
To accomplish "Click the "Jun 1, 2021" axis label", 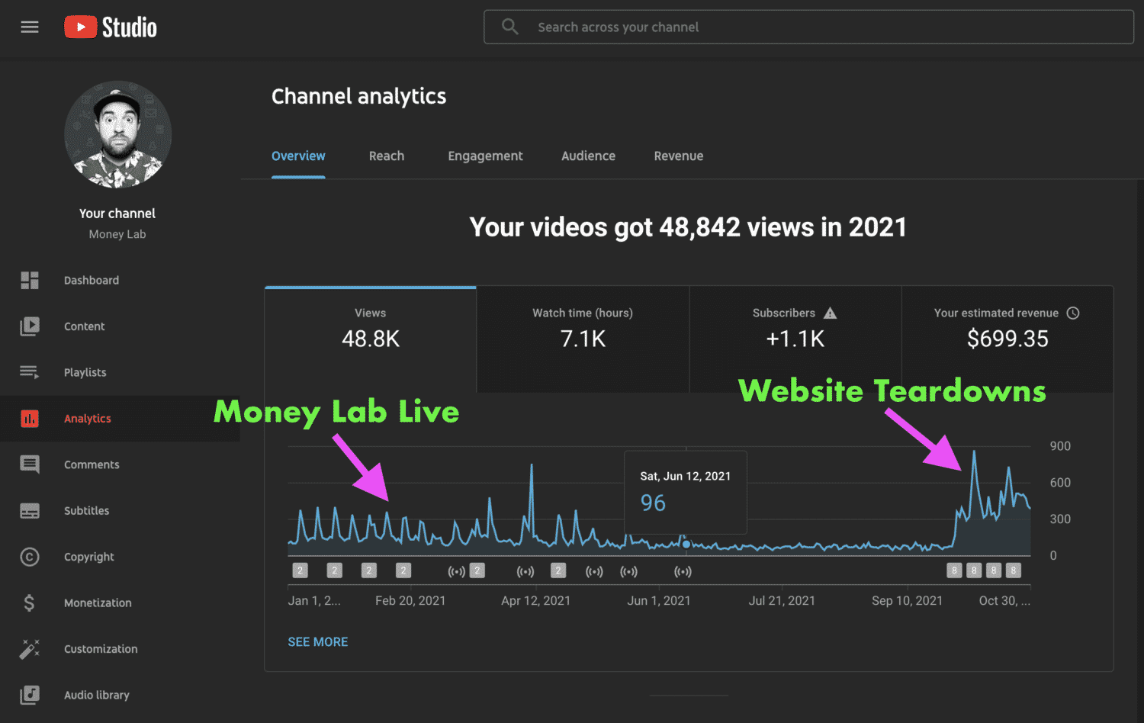I will pos(659,601).
